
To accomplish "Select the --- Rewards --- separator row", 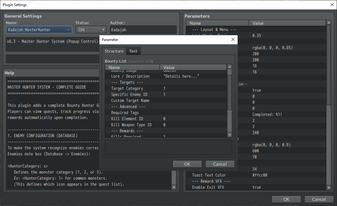I will 166,131.
